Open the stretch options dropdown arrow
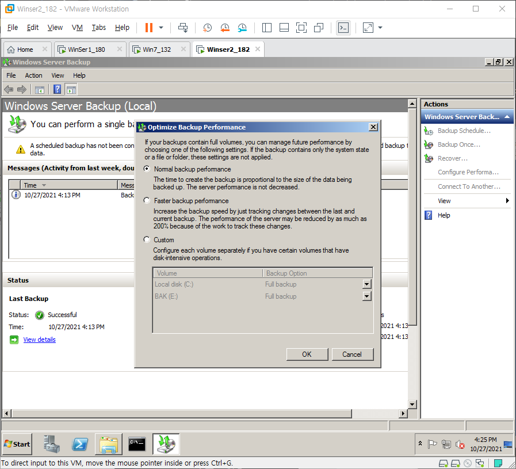The image size is (516, 469). (380, 28)
